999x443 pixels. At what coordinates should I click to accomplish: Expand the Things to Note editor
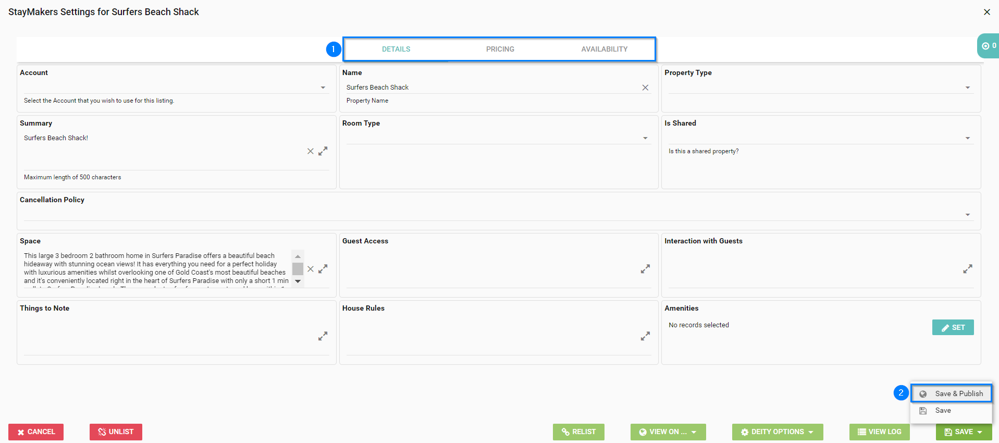(x=323, y=336)
